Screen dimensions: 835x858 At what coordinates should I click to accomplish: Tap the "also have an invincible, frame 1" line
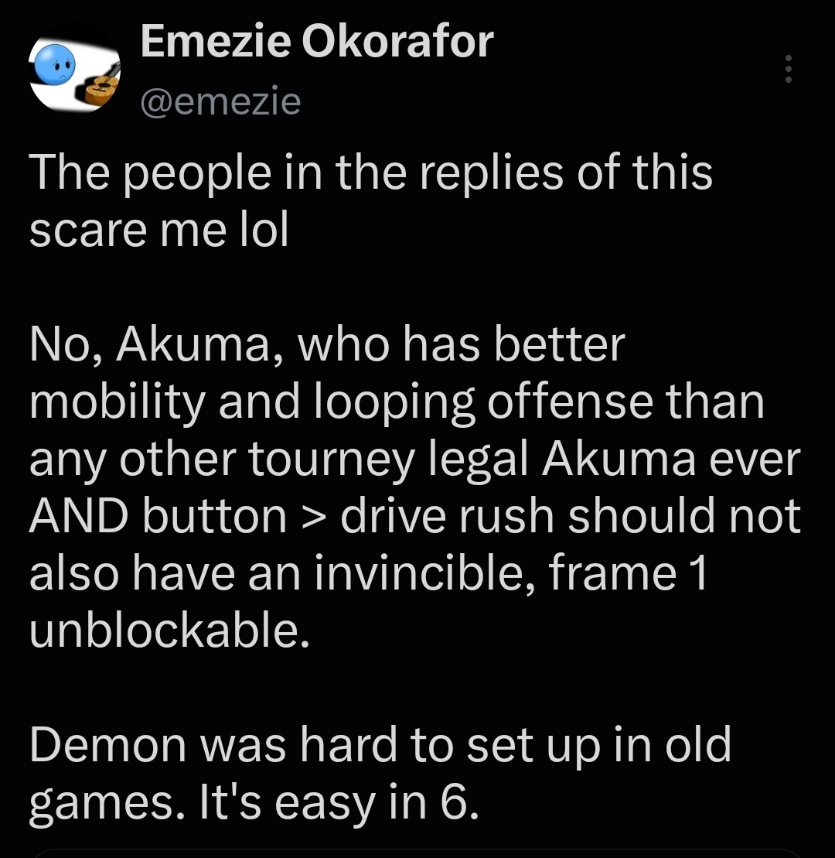coord(368,573)
